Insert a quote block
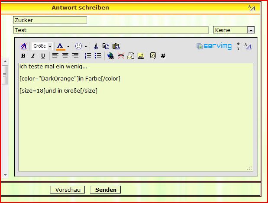This screenshot has width=268, height=203. tap(153, 56)
